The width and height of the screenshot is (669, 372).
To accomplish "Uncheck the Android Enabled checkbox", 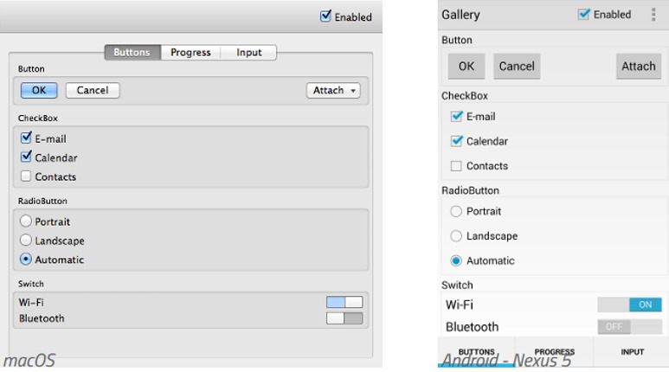I will point(584,15).
